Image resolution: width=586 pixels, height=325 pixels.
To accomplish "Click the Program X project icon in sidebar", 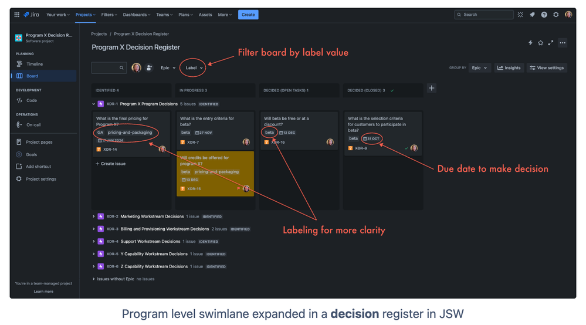I will [18, 38].
